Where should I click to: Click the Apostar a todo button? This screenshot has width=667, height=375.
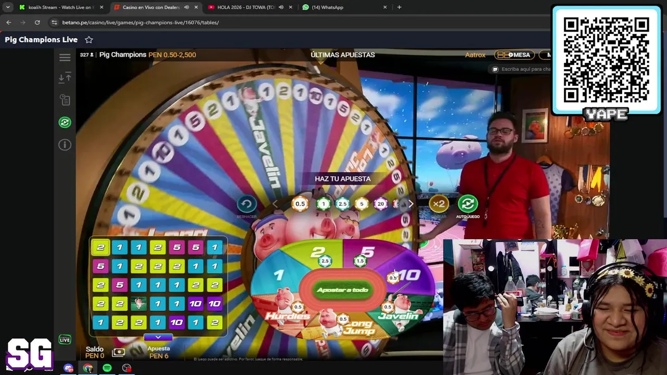click(x=342, y=290)
